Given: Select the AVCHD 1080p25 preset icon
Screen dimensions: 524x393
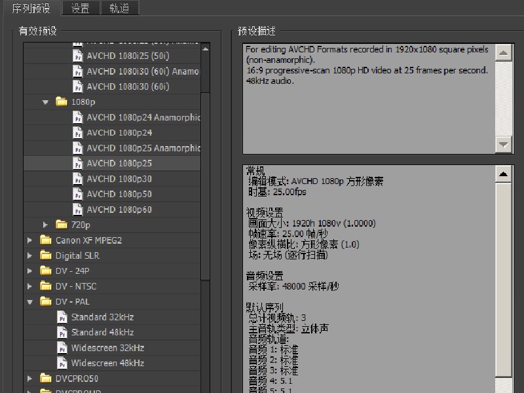Looking at the screenshot, I should tap(78, 163).
